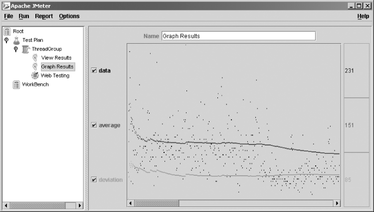
Task: Open the Options menu
Action: click(69, 16)
